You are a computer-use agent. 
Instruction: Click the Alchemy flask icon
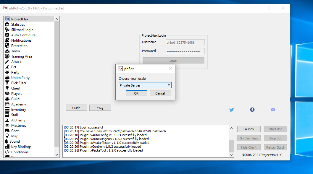(7, 120)
